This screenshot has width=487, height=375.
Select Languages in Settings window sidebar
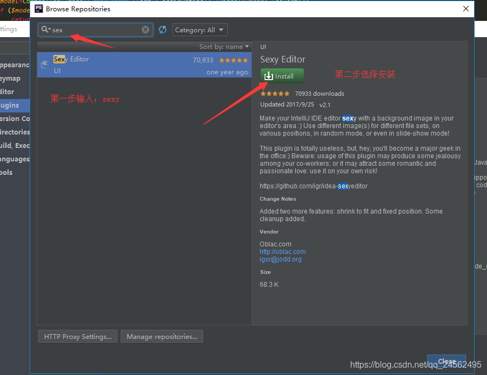[15, 159]
